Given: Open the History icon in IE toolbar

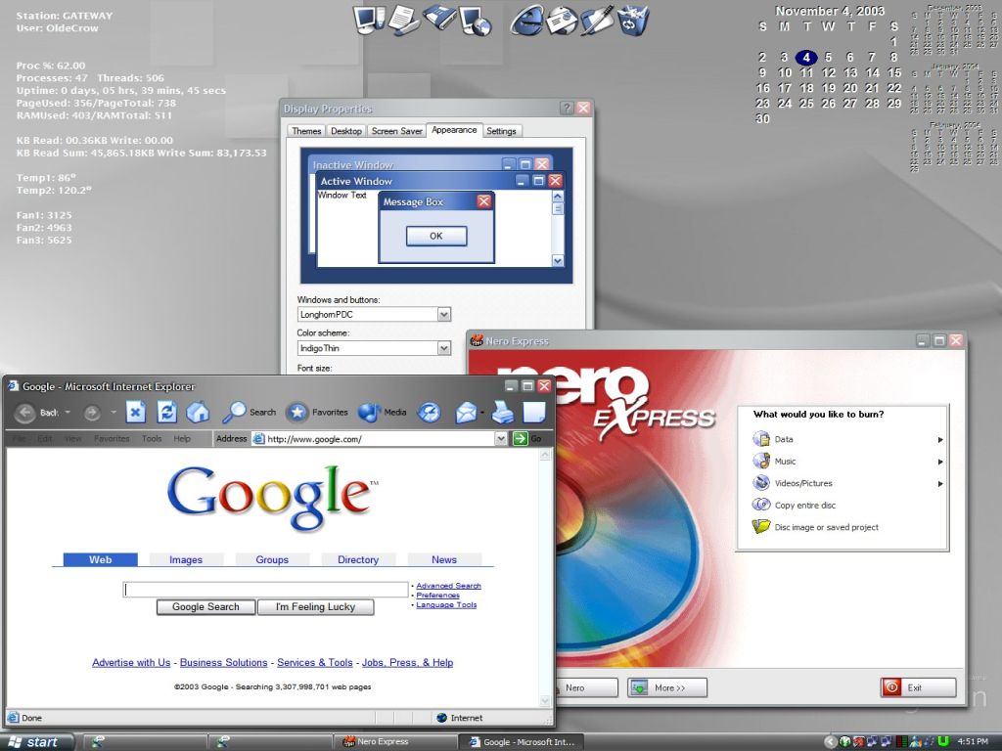Looking at the screenshot, I should click(429, 413).
